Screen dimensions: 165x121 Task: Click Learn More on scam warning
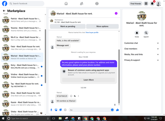pyautogui.click(x=88, y=80)
